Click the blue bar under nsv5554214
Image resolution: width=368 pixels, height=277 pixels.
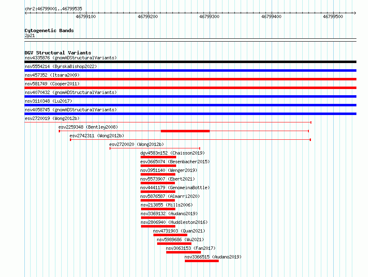[x=190, y=70]
